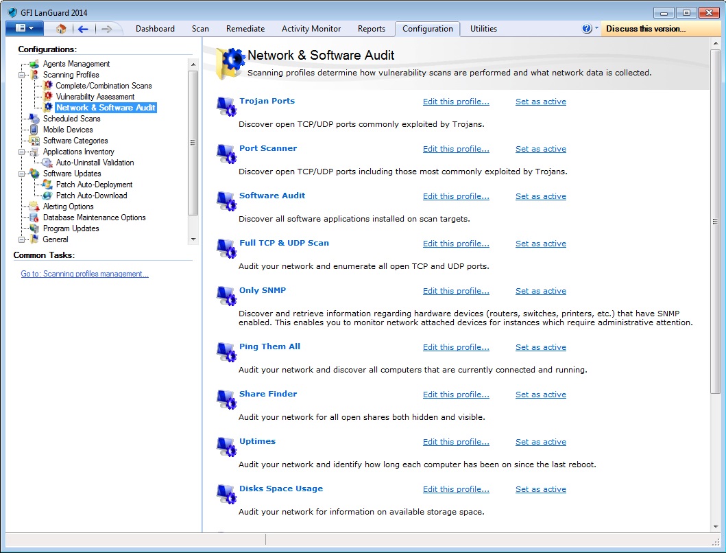The image size is (726, 553).
Task: Click the Software Updates globe icon
Action: pos(34,174)
